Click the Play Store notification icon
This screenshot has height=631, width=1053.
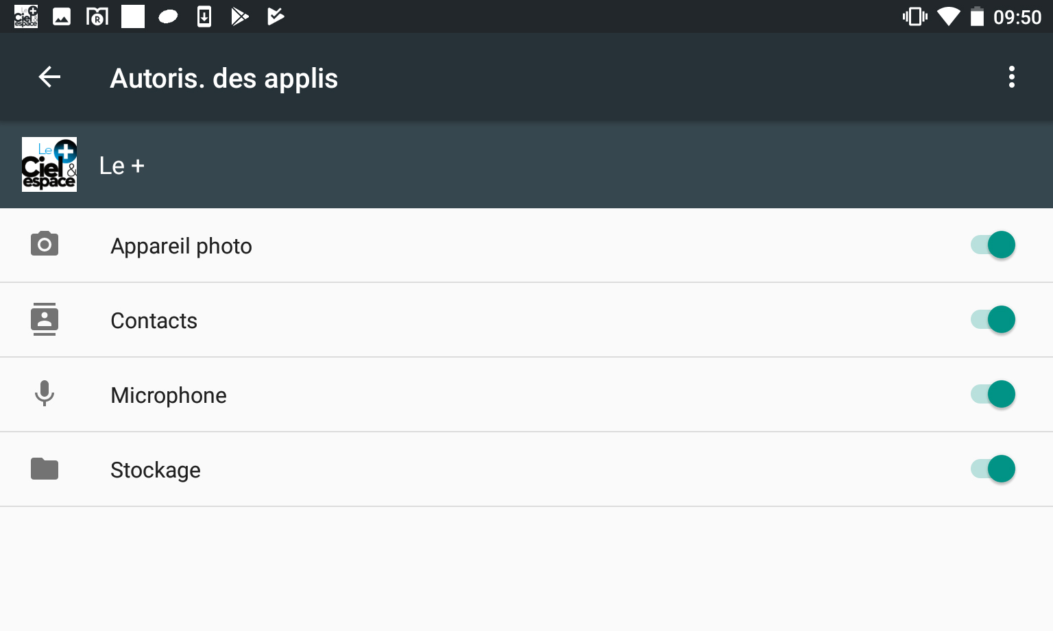(x=240, y=16)
